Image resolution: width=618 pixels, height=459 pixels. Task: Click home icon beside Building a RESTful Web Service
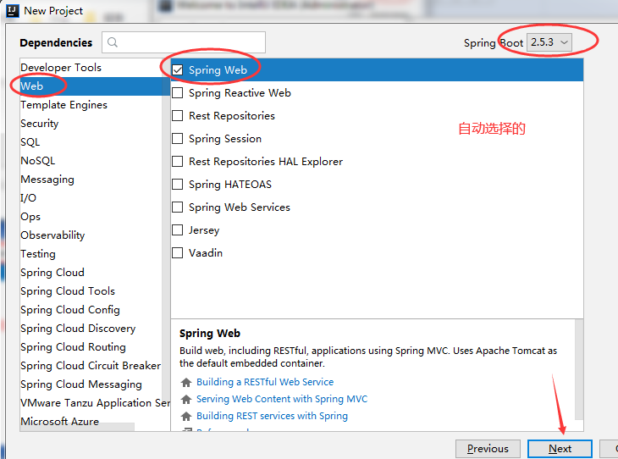[186, 382]
